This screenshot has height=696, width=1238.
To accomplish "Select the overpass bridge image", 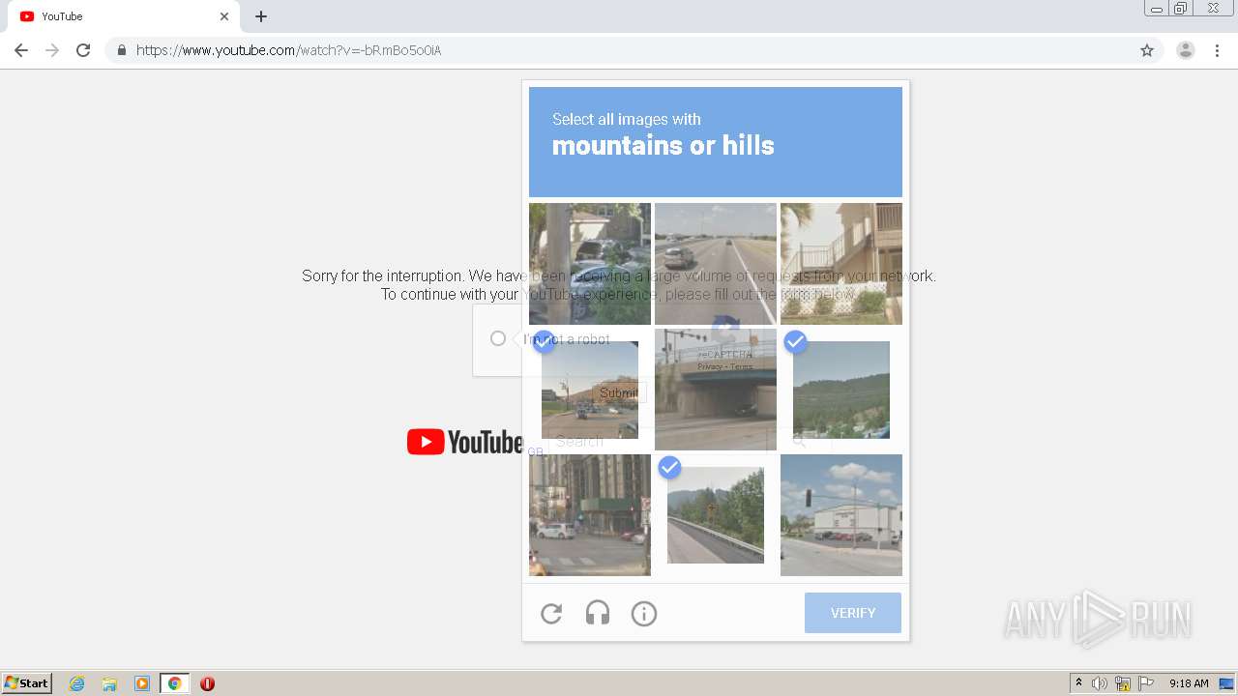I will [x=716, y=390].
